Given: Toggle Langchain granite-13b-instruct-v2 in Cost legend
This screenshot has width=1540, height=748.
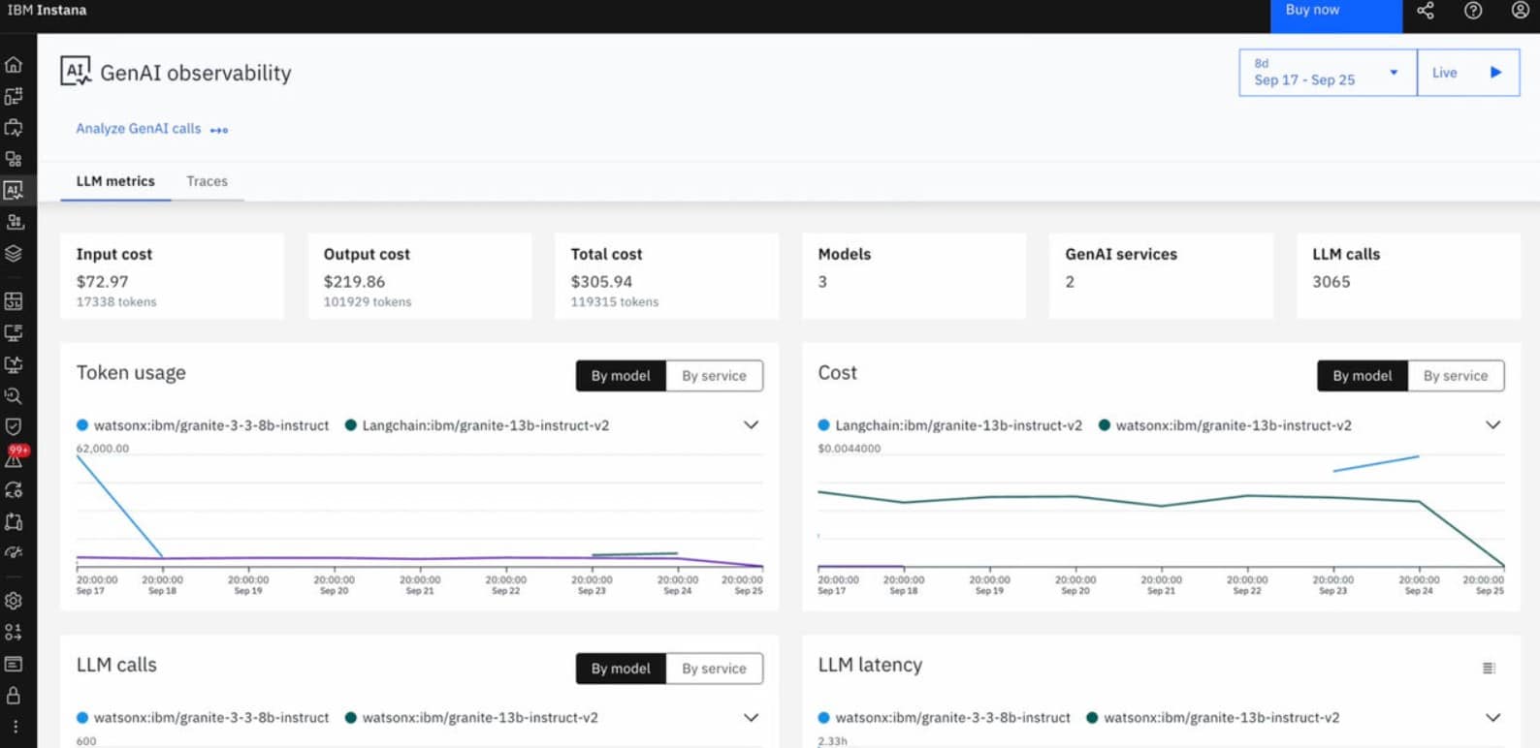Looking at the screenshot, I should tap(950, 425).
